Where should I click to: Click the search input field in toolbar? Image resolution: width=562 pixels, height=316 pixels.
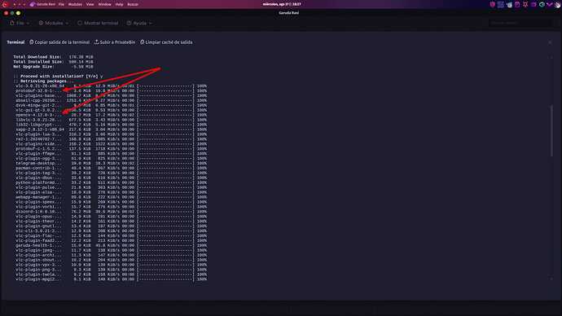click(520, 23)
